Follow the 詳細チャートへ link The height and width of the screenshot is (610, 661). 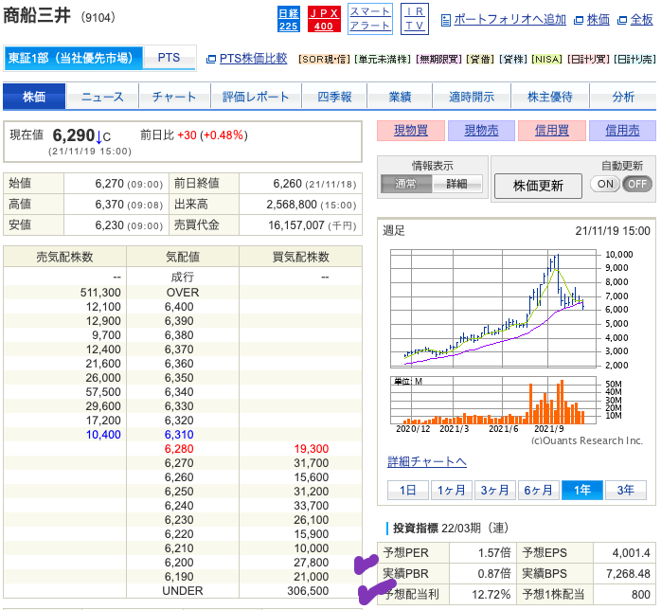coord(426,461)
